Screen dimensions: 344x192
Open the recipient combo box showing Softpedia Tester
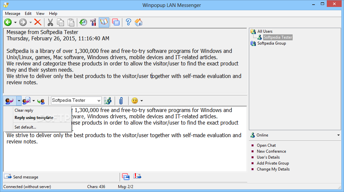[x=76, y=100]
